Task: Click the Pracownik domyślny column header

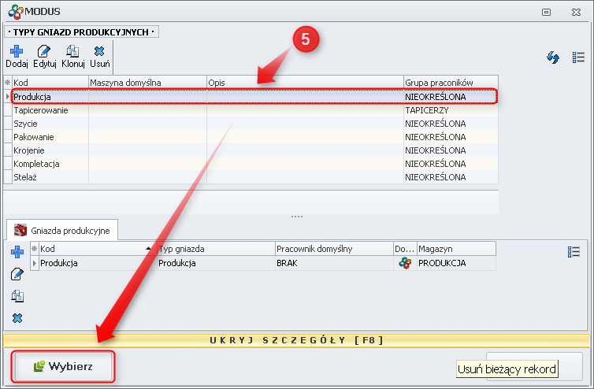Action: (x=334, y=249)
